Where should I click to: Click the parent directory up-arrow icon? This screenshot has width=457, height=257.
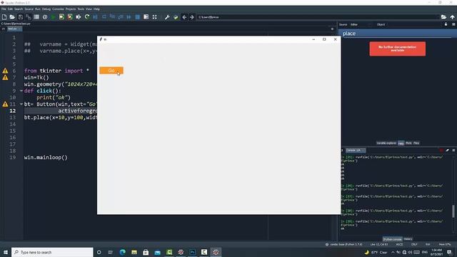click(452, 17)
